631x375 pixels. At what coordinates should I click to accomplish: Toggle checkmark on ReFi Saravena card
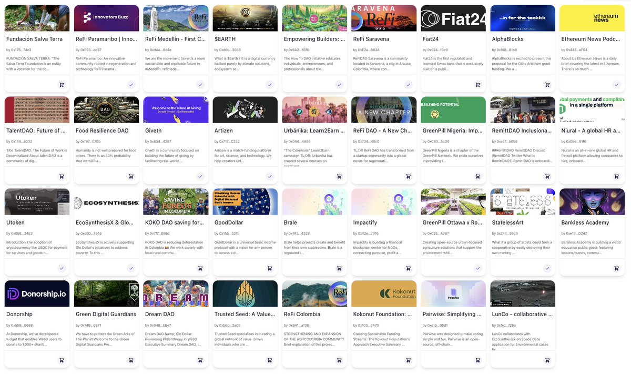tap(409, 85)
